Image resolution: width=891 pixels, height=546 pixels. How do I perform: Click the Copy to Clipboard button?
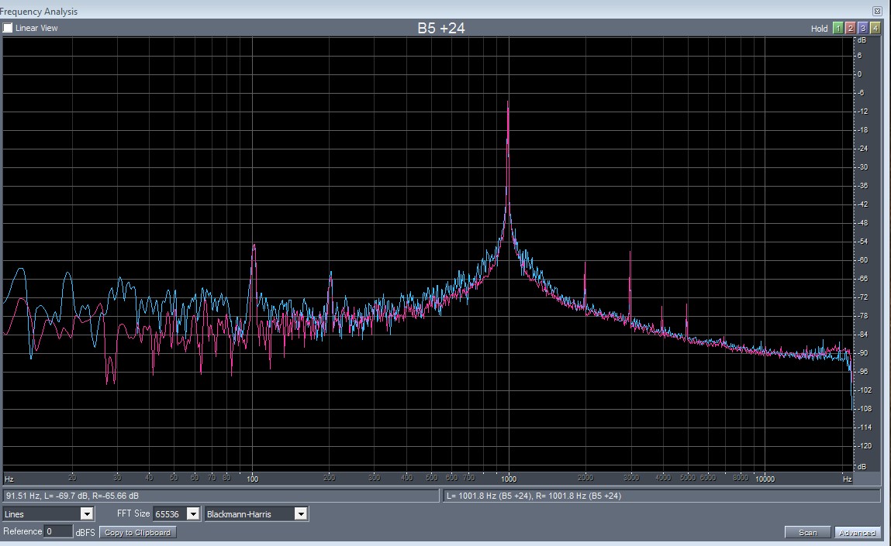click(137, 532)
